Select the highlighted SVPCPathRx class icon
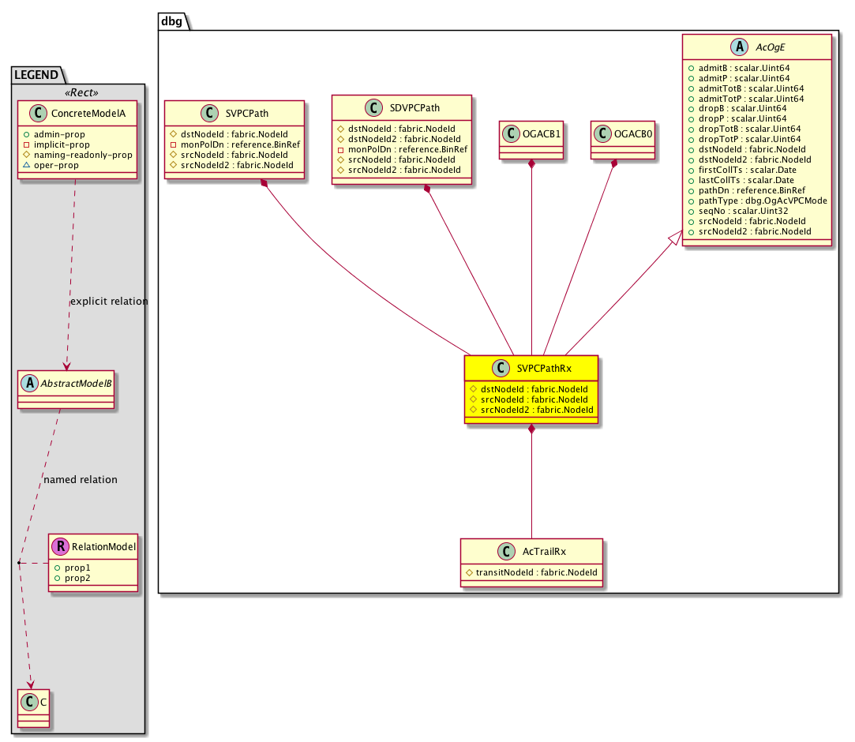855x742 pixels. point(501,368)
